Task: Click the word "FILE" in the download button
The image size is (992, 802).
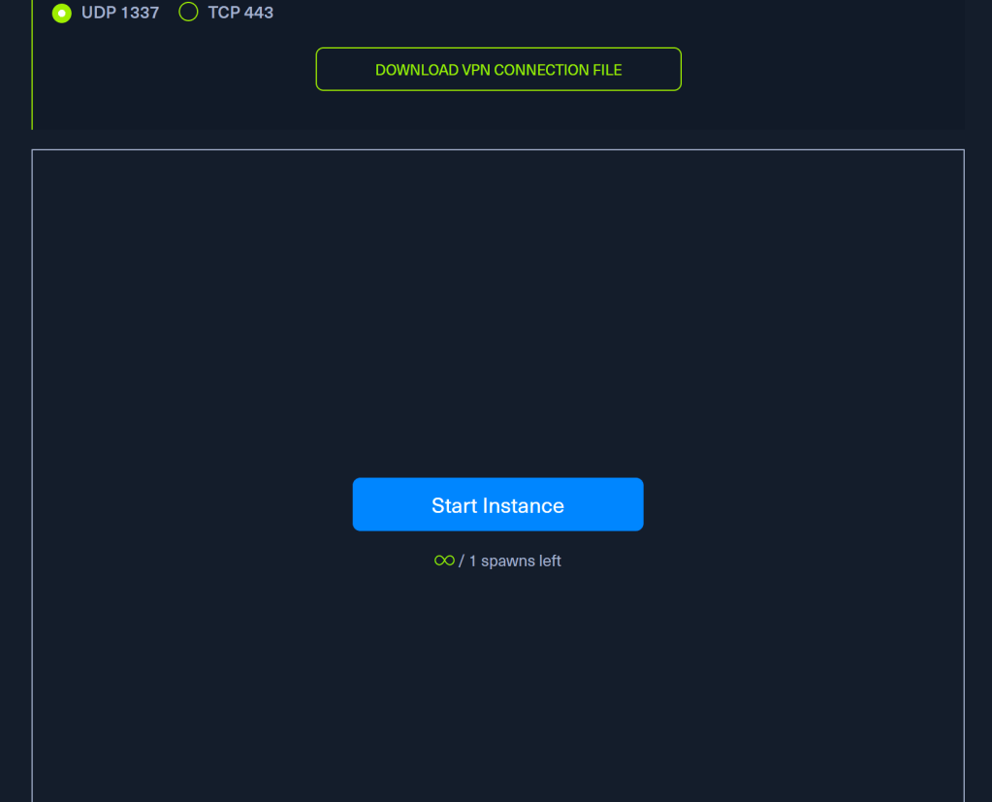Action: pos(606,70)
